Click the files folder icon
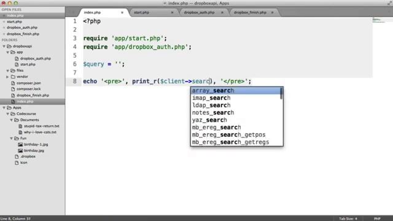Screen dimensions: 393x221 coord(13,71)
